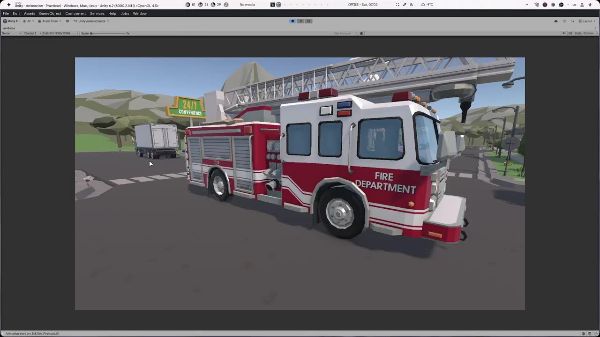600x337 pixels.
Task: Click the system monitor indicator showing 29
Action: [x=216, y=5]
